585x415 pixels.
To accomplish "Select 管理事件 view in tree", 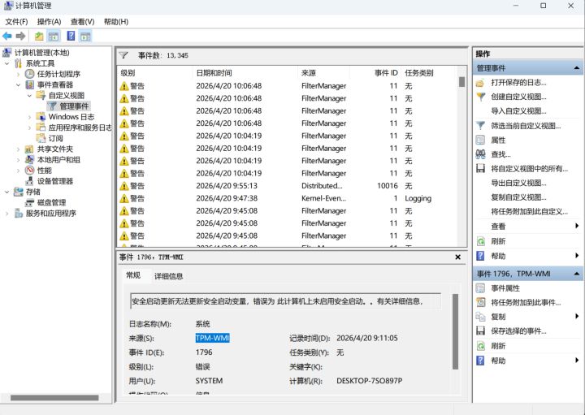I will (x=74, y=106).
